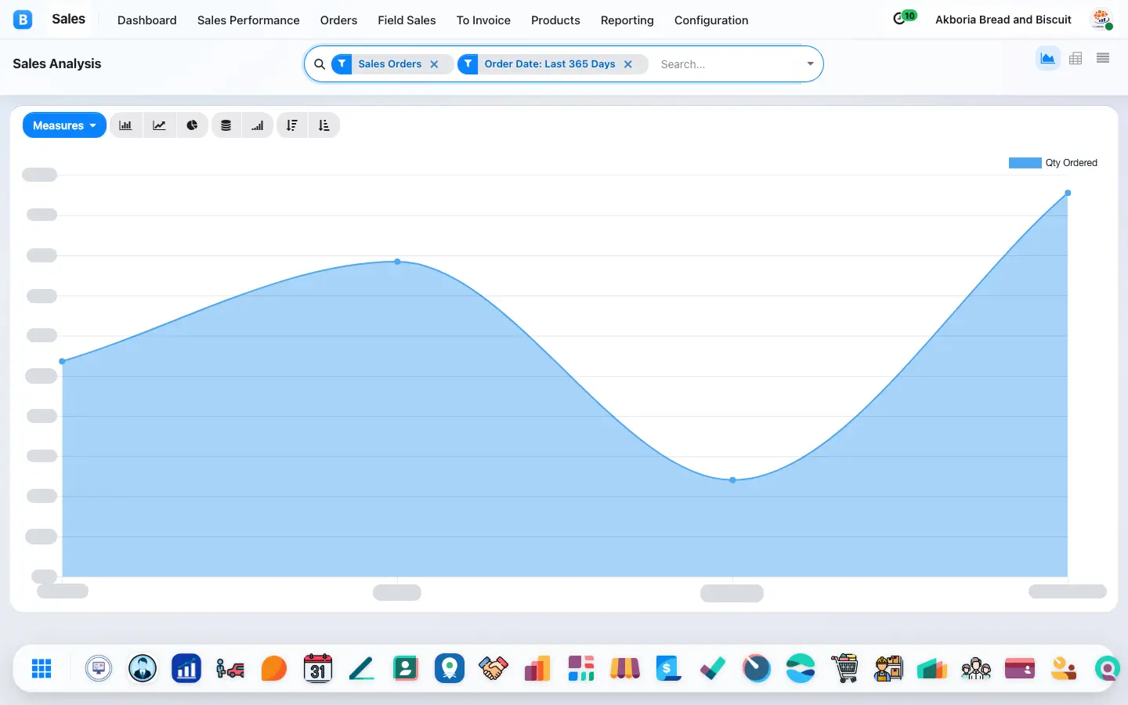Toggle the Qty Ordered legend swatch
The image size is (1128, 705).
1025,163
